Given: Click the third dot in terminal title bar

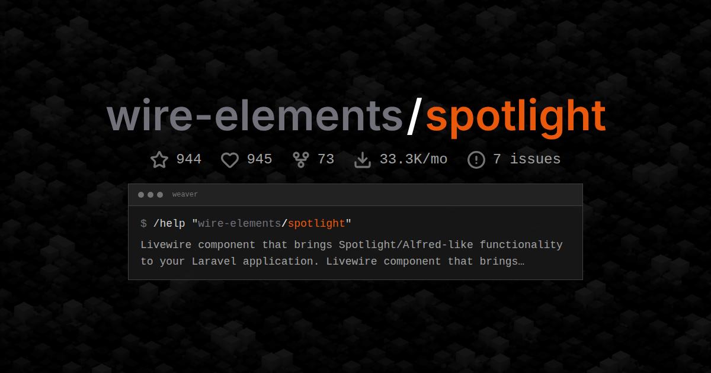Looking at the screenshot, I should pos(160,195).
